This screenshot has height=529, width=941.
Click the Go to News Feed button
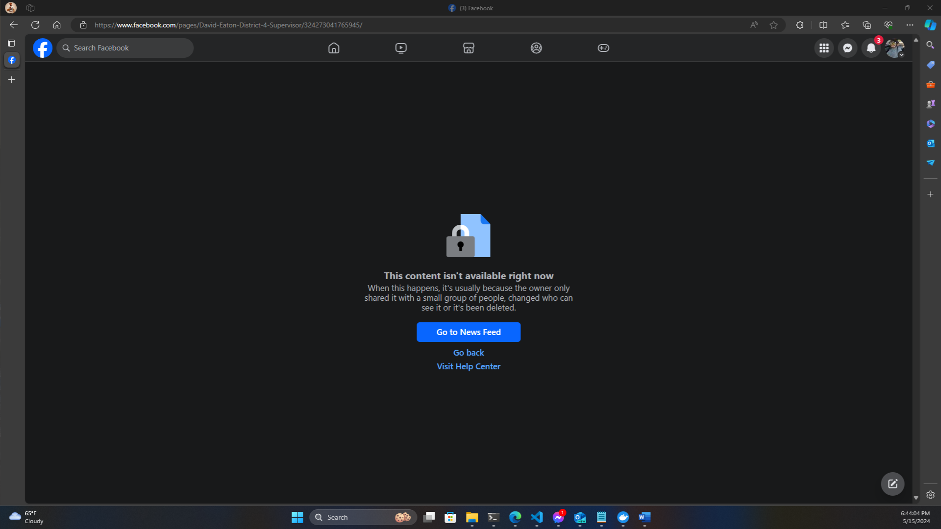(x=468, y=332)
